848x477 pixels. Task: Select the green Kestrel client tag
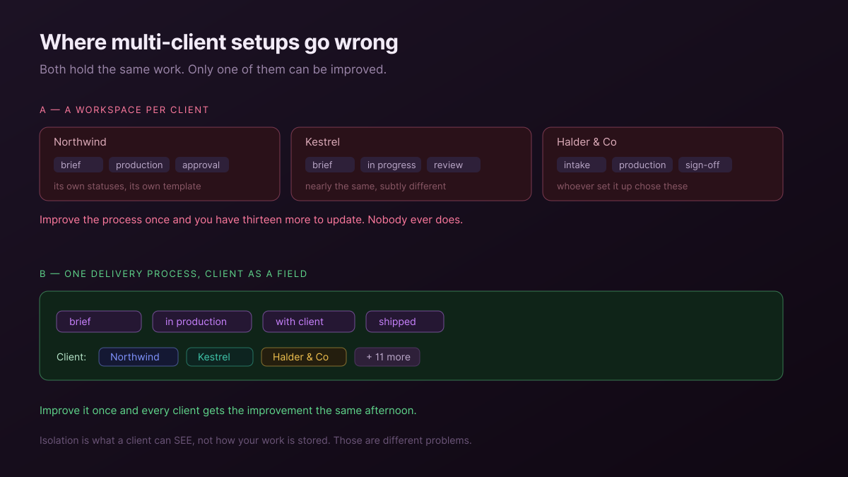pyautogui.click(x=220, y=357)
